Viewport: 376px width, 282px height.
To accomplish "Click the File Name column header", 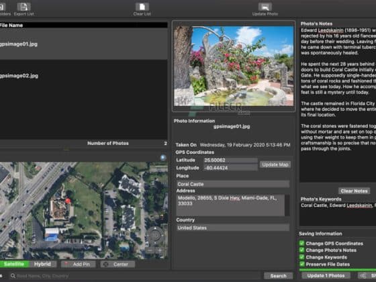I will click(x=84, y=26).
